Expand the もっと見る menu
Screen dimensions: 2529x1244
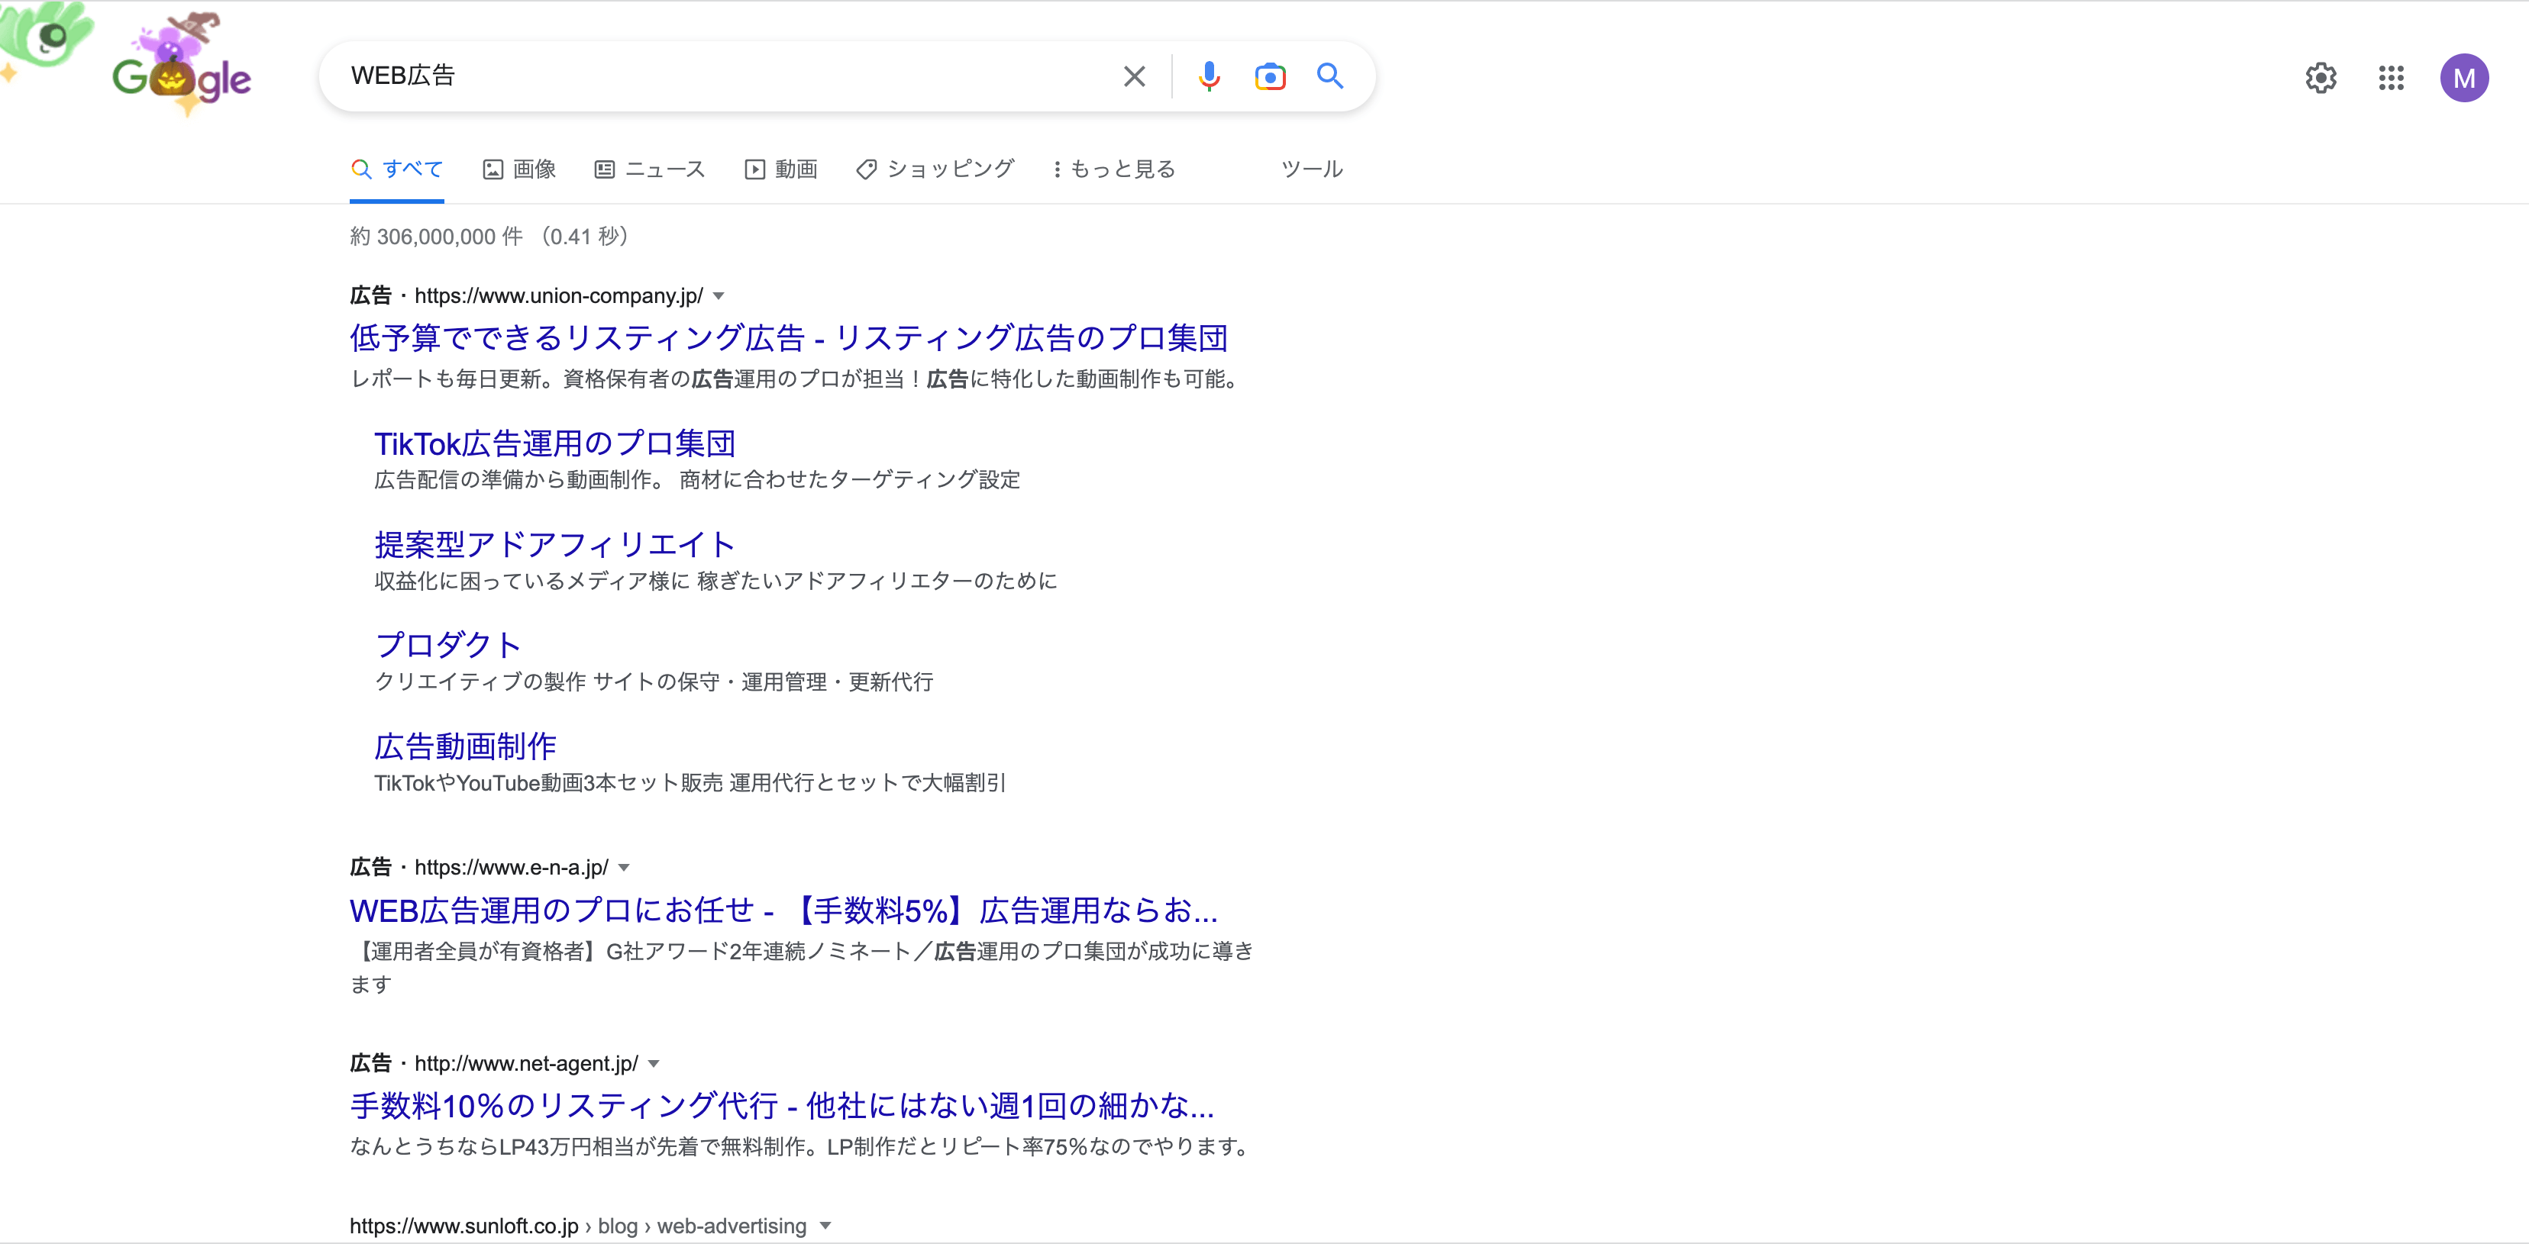[x=1113, y=169]
